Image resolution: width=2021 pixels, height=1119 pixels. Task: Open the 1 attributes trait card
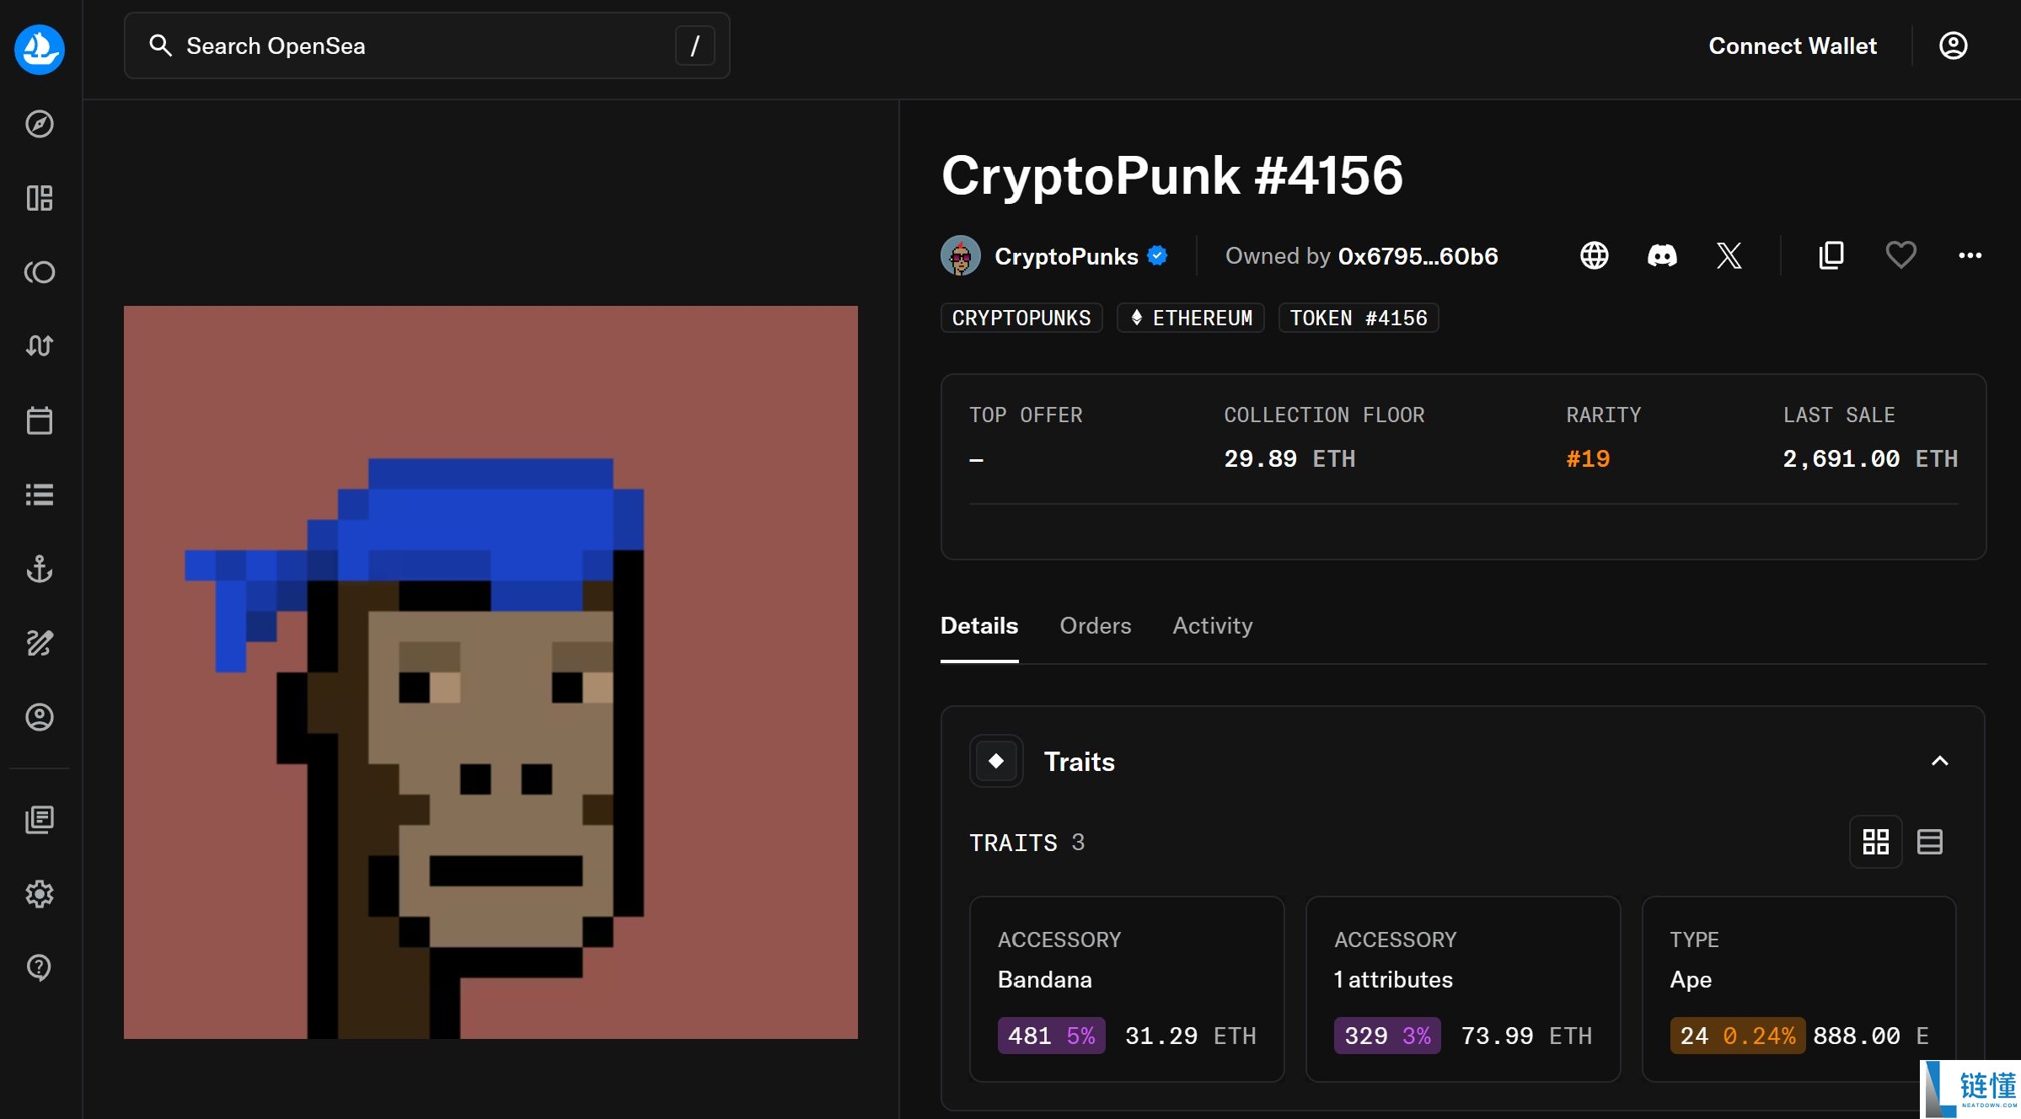pyautogui.click(x=1463, y=989)
